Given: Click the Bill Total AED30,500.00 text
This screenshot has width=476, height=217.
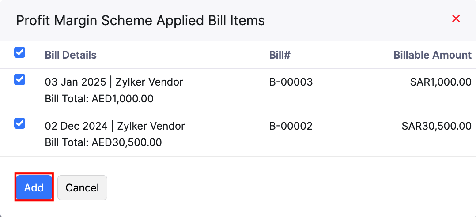Looking at the screenshot, I should (x=103, y=143).
